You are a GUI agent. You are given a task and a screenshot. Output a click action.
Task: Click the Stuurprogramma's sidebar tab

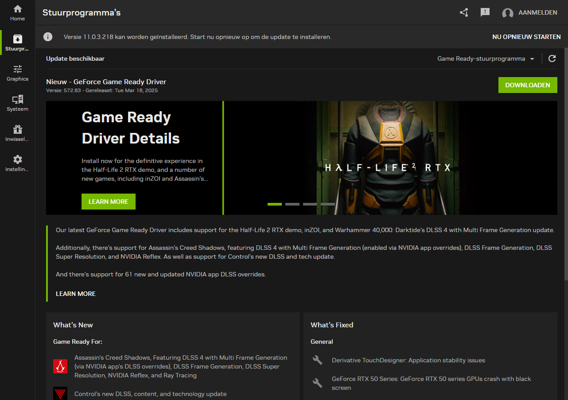click(18, 43)
